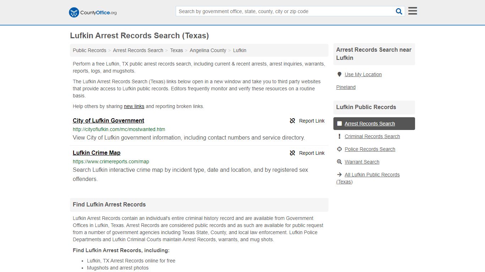Click the Arrest Records Search square icon
The width and height of the screenshot is (485, 272).
(x=339, y=124)
